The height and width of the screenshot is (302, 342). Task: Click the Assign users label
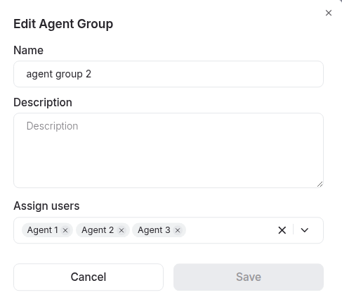(46, 206)
